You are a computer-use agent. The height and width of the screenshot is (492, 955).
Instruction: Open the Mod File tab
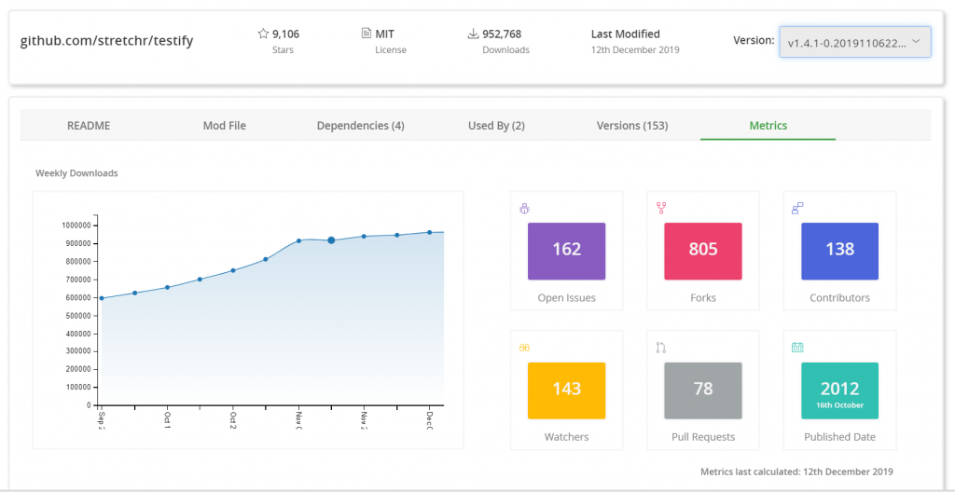[x=225, y=126]
